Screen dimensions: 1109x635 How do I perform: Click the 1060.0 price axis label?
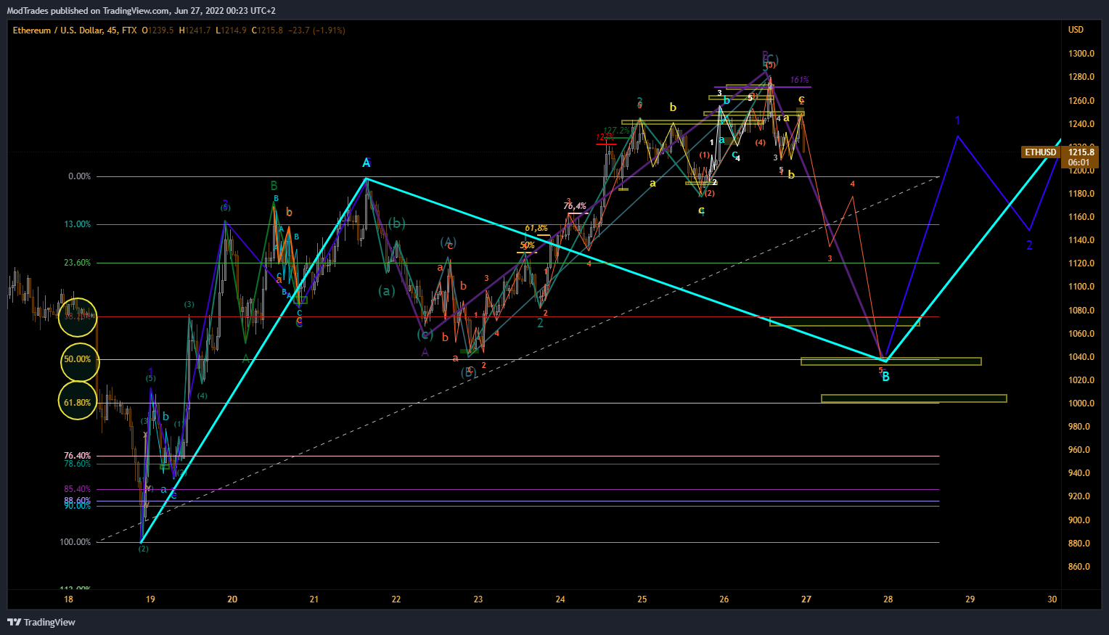click(1081, 334)
